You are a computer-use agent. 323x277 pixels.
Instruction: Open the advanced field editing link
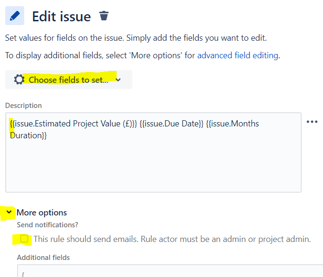pos(238,55)
